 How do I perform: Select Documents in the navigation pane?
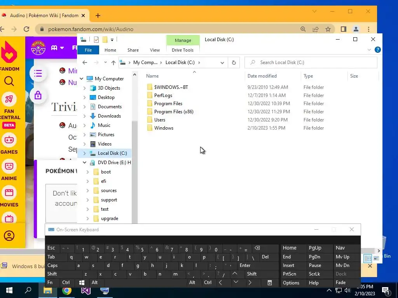click(x=110, y=107)
